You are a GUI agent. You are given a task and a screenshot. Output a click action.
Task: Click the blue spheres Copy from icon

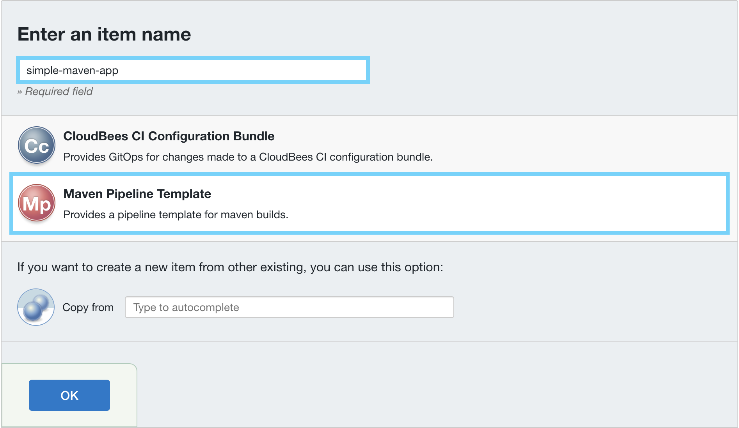[x=36, y=307]
